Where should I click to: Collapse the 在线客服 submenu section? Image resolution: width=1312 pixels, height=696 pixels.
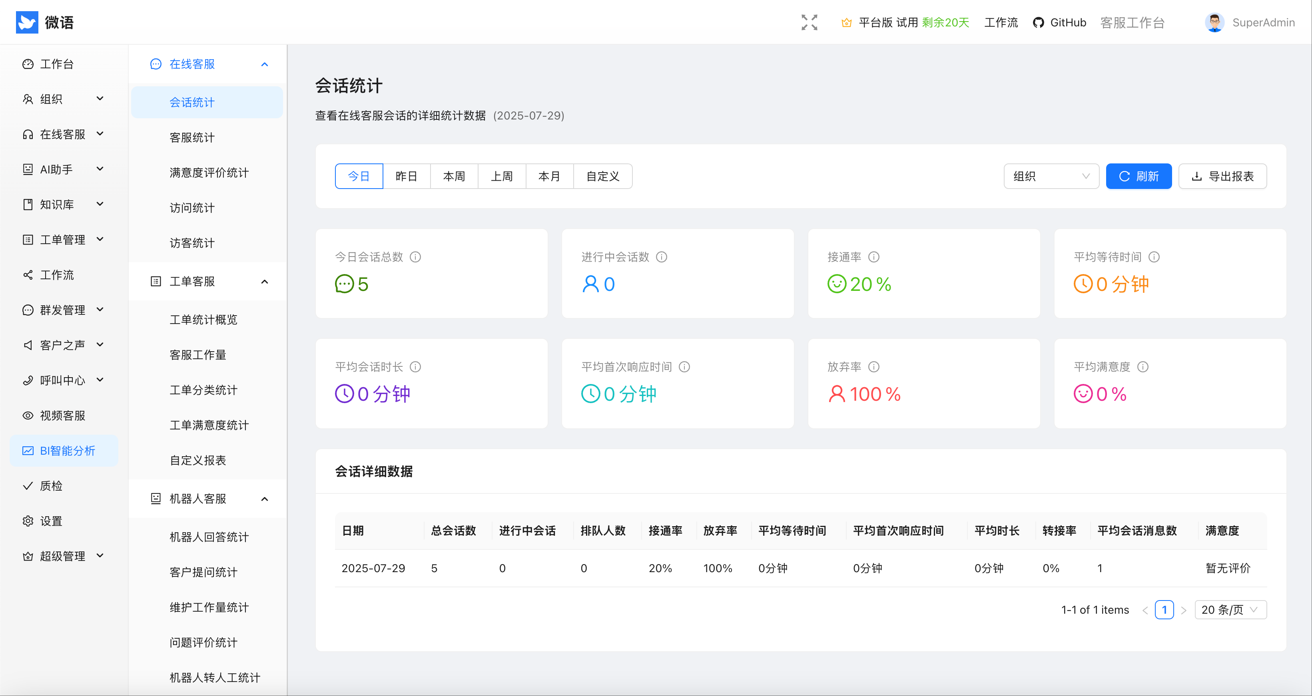pyautogui.click(x=264, y=64)
